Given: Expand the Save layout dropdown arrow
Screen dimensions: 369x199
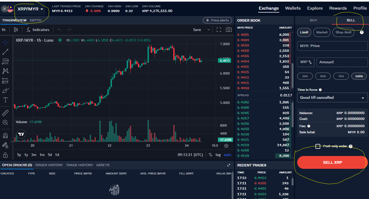Looking at the screenshot, I should click(209, 30).
